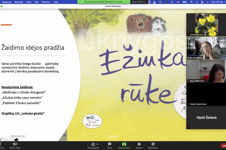Click the line 'Meškiuko ir Ežiuko draugystė'

(23, 92)
